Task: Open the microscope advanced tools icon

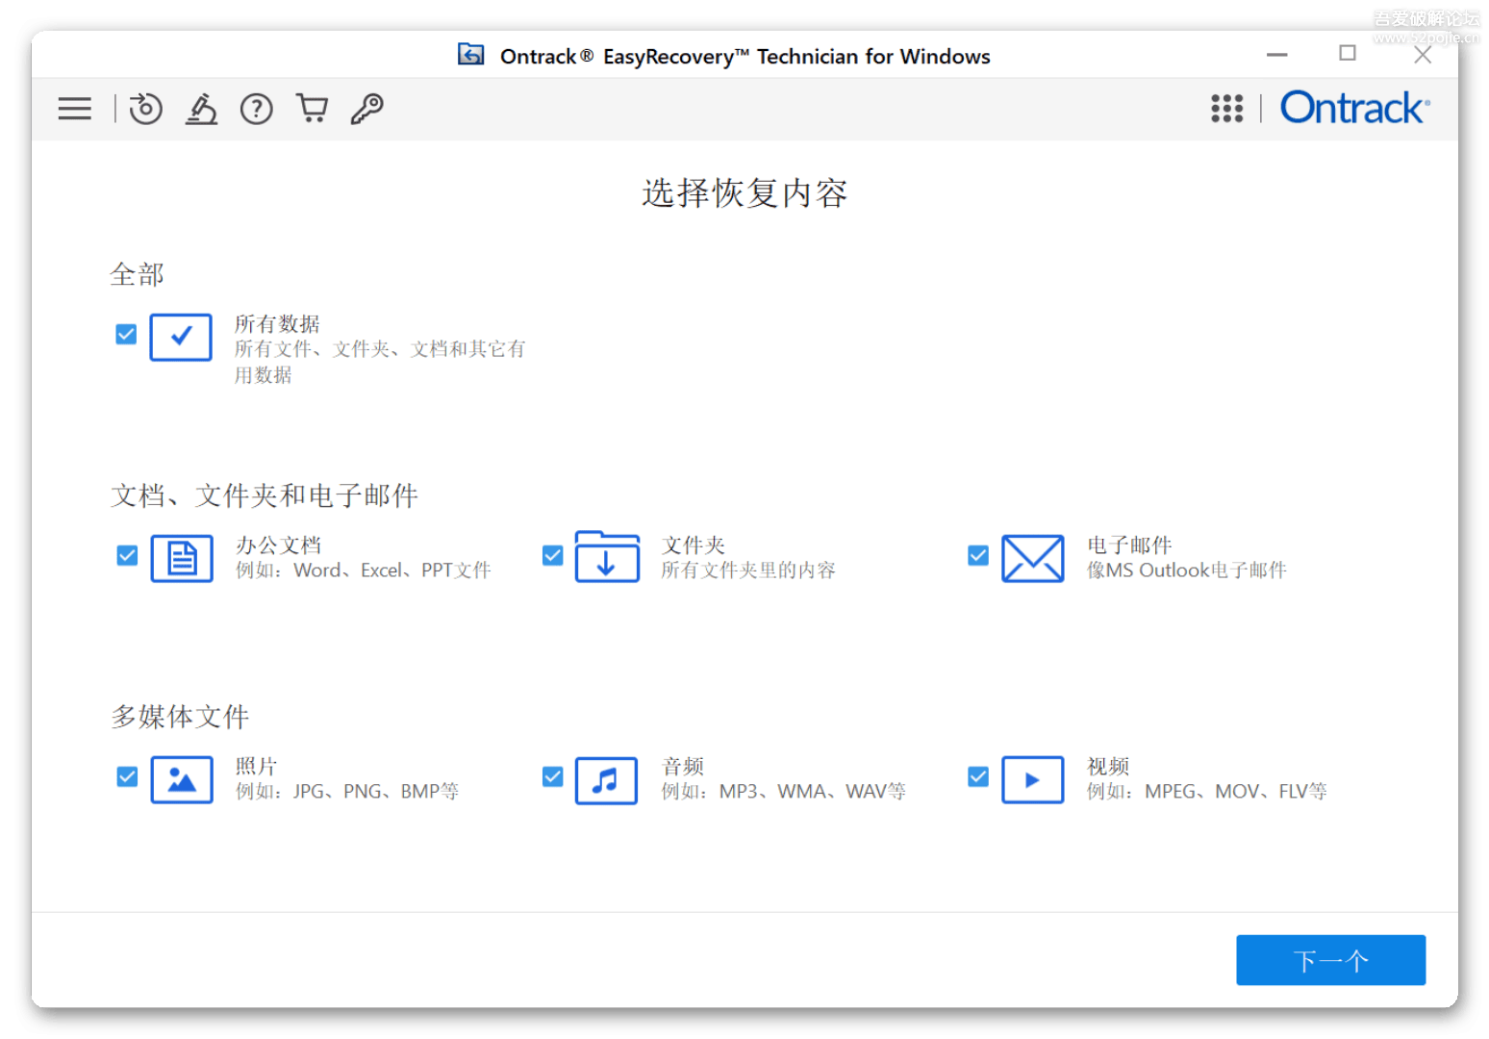Action: click(x=201, y=109)
